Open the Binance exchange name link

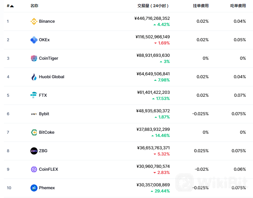click(x=47, y=21)
